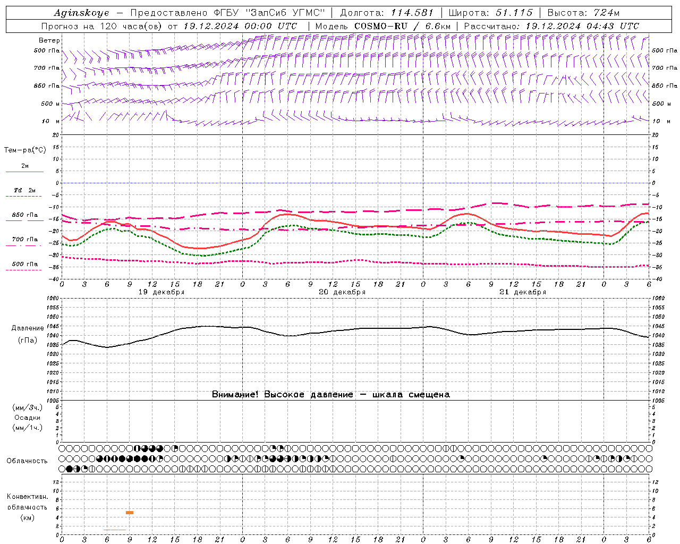Click the (гПа) pressure unit label
Viewport: 680px width, 544px height.
coord(28,341)
